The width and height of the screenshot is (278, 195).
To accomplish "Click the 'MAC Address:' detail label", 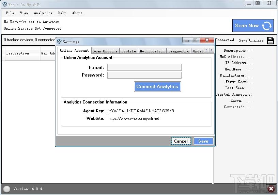I will point(232,57).
